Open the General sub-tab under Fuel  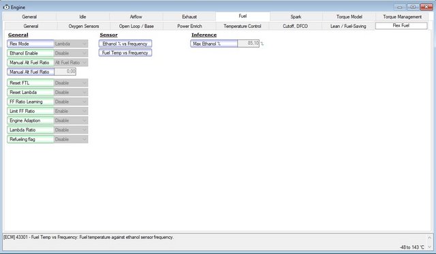click(31, 26)
